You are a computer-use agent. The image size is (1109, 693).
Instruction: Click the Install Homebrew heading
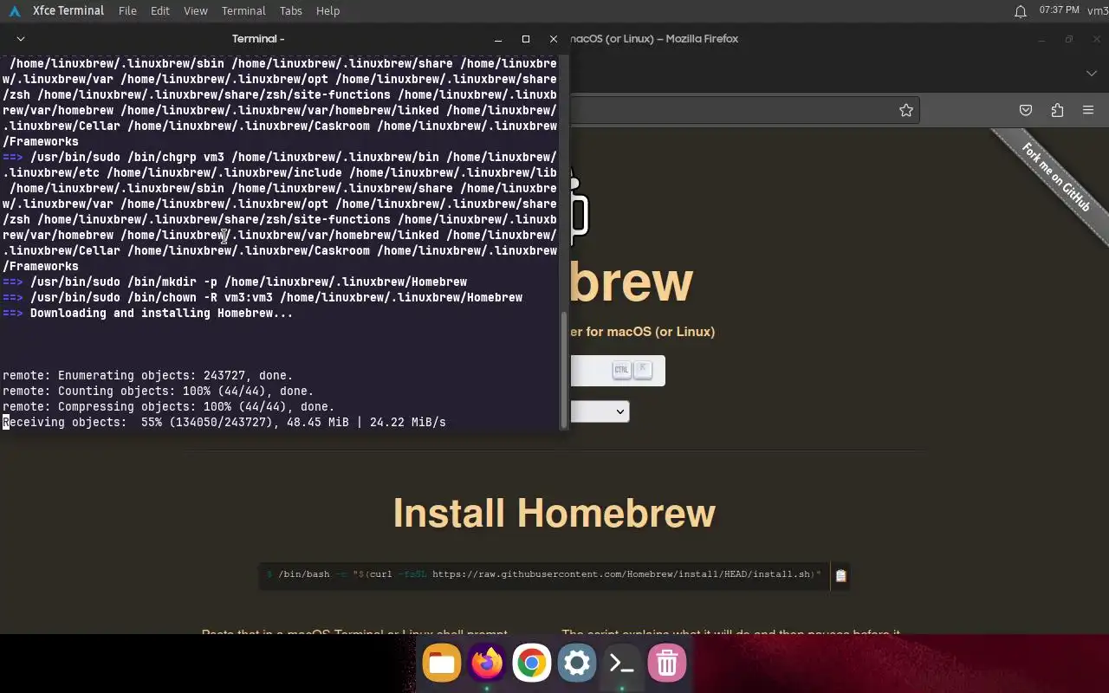click(x=554, y=513)
